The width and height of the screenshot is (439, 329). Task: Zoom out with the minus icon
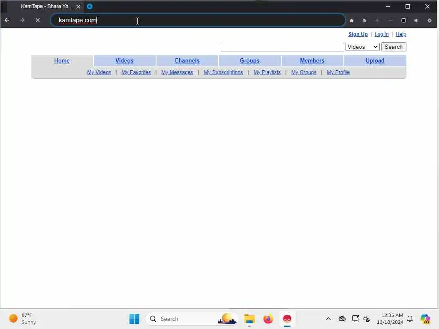coord(391,21)
